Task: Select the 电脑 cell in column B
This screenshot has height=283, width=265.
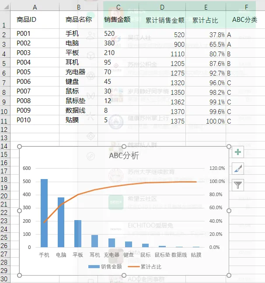Action: [x=78, y=43]
